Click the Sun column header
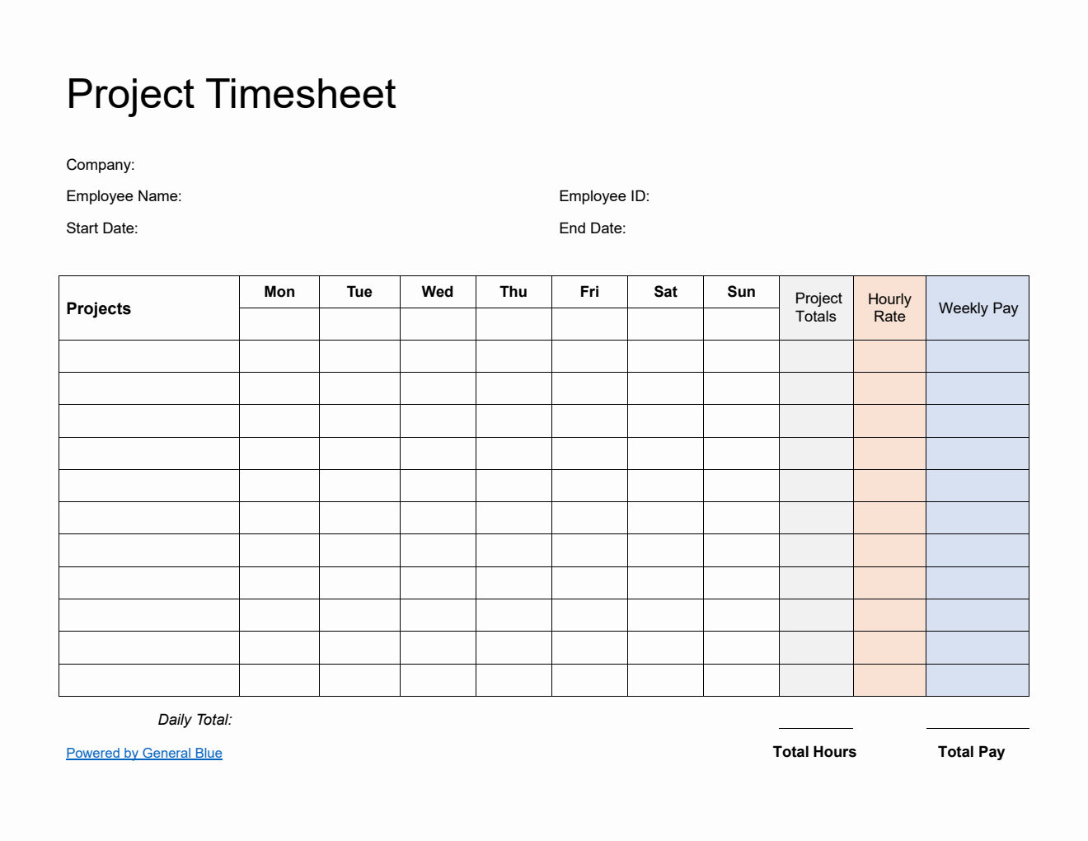 pos(741,292)
